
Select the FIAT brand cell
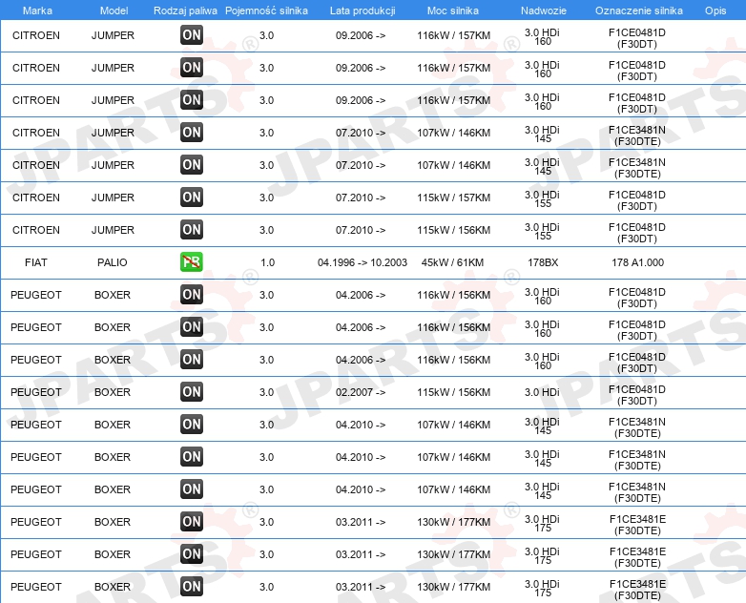coord(36,262)
